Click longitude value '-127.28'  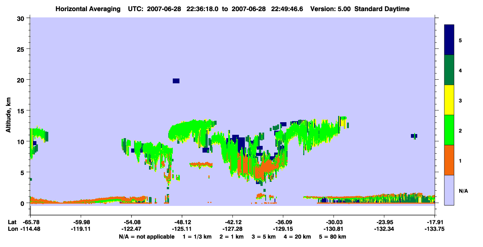(x=232, y=229)
